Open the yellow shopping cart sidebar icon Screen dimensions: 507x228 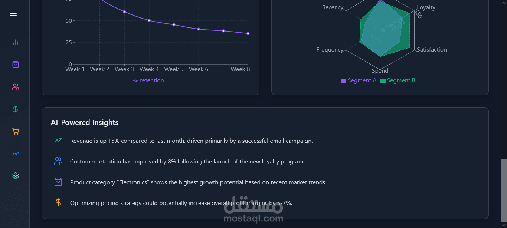coord(15,131)
